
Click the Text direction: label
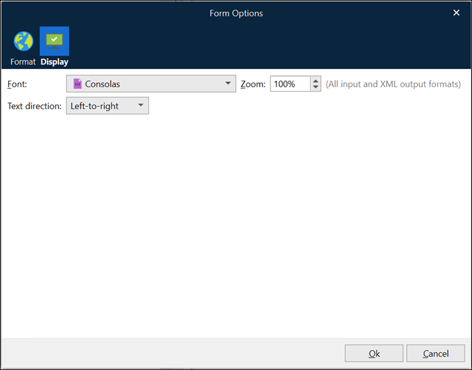pos(34,106)
